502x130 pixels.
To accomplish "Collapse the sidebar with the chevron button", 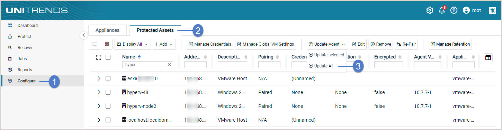I will tap(83, 35).
